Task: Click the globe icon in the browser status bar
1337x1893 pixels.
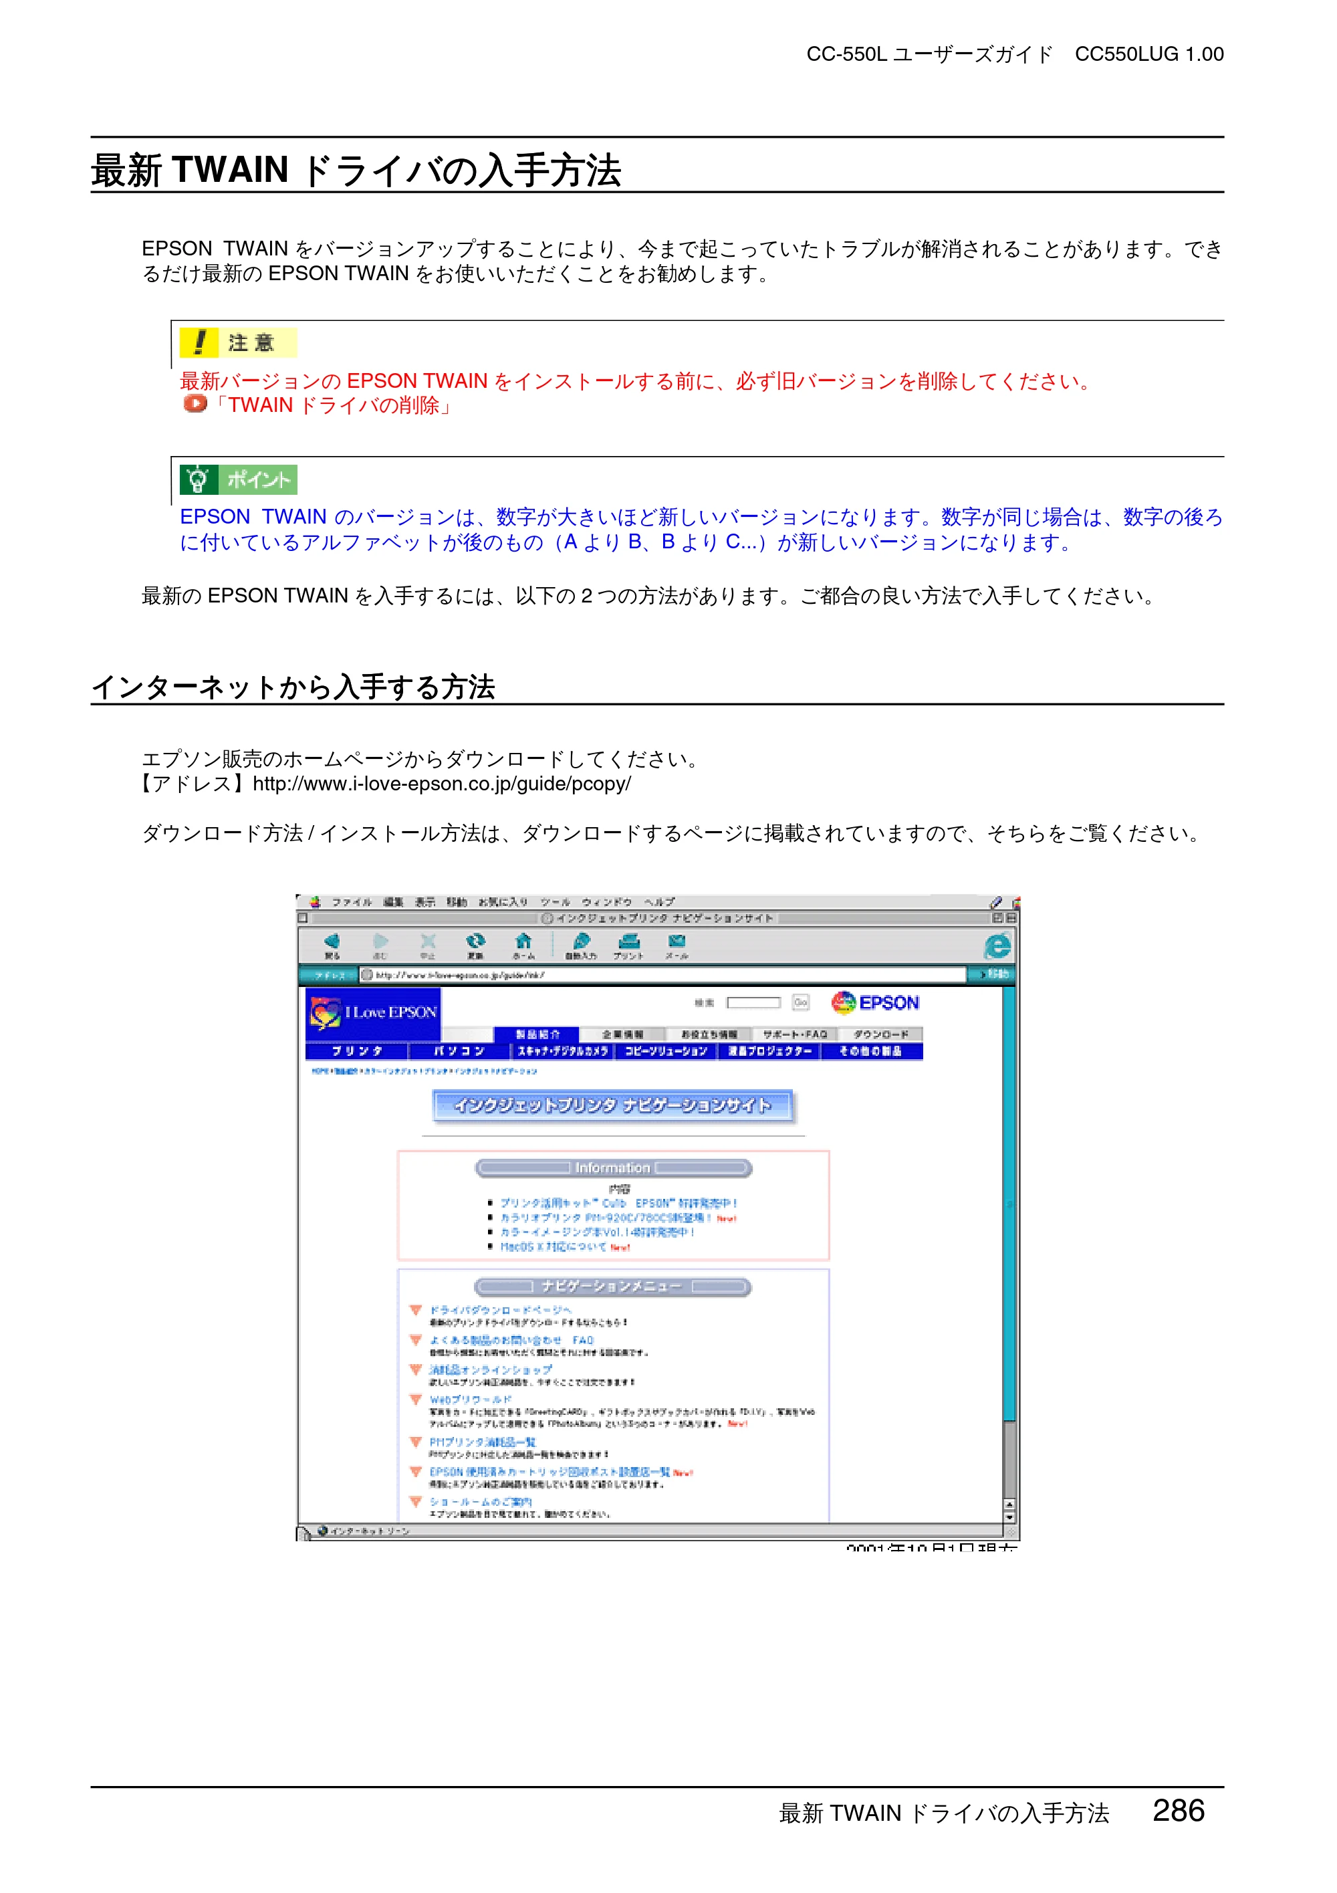Action: [323, 1531]
